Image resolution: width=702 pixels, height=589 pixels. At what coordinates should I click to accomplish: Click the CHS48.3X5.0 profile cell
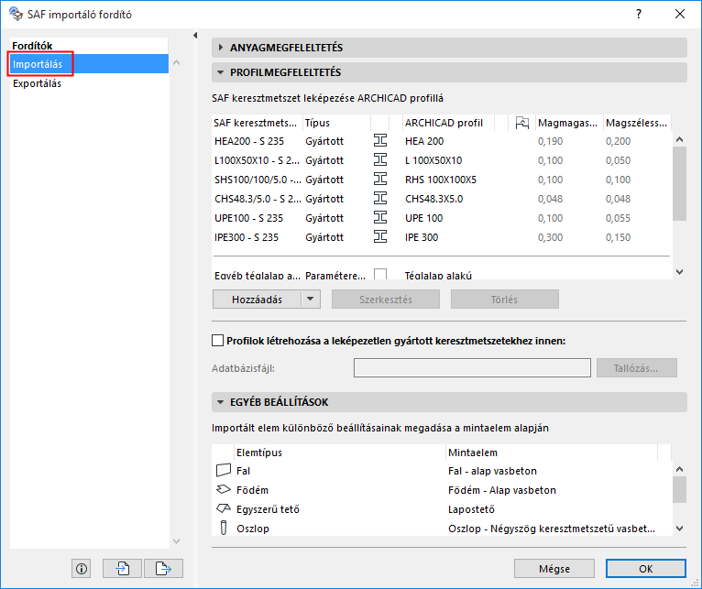pyautogui.click(x=433, y=199)
